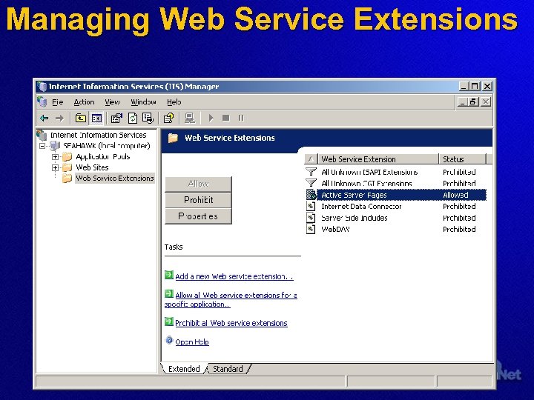The height and width of the screenshot is (400, 534).
Task: Click the Web Sites folder icon
Action: click(67, 167)
